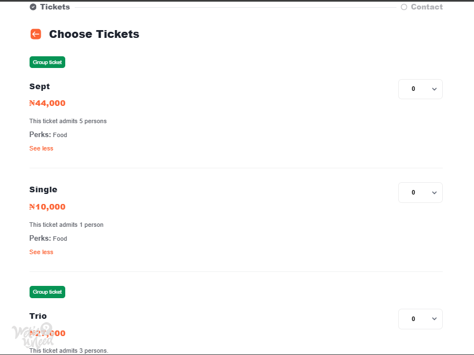This screenshot has width=474, height=355.
Task: Click the chevron in Single quantity selector
Action: click(434, 193)
